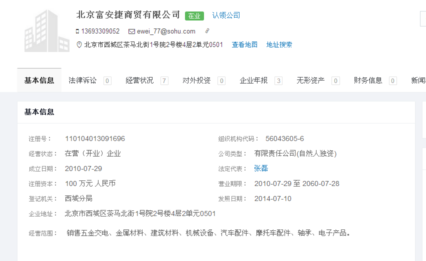Click the location pin icon before address

pos(79,45)
